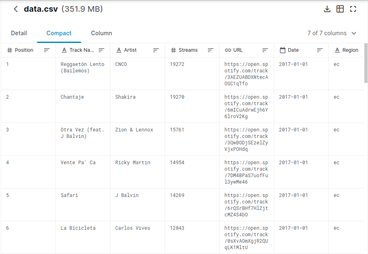This screenshot has height=254, width=368.
Task: Select the Ricky Martin artist cell
Action: click(x=133, y=163)
